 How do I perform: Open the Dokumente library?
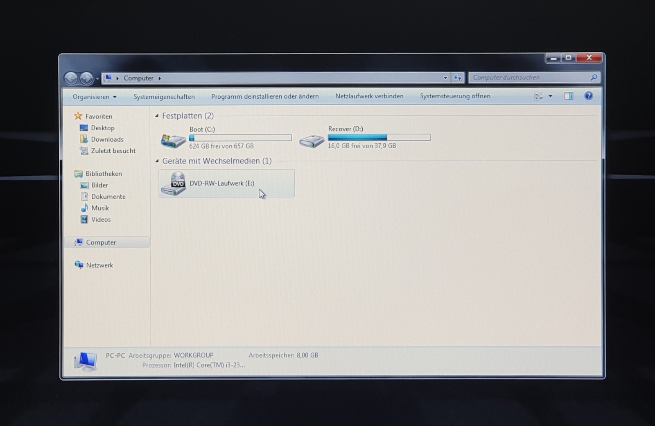108,197
